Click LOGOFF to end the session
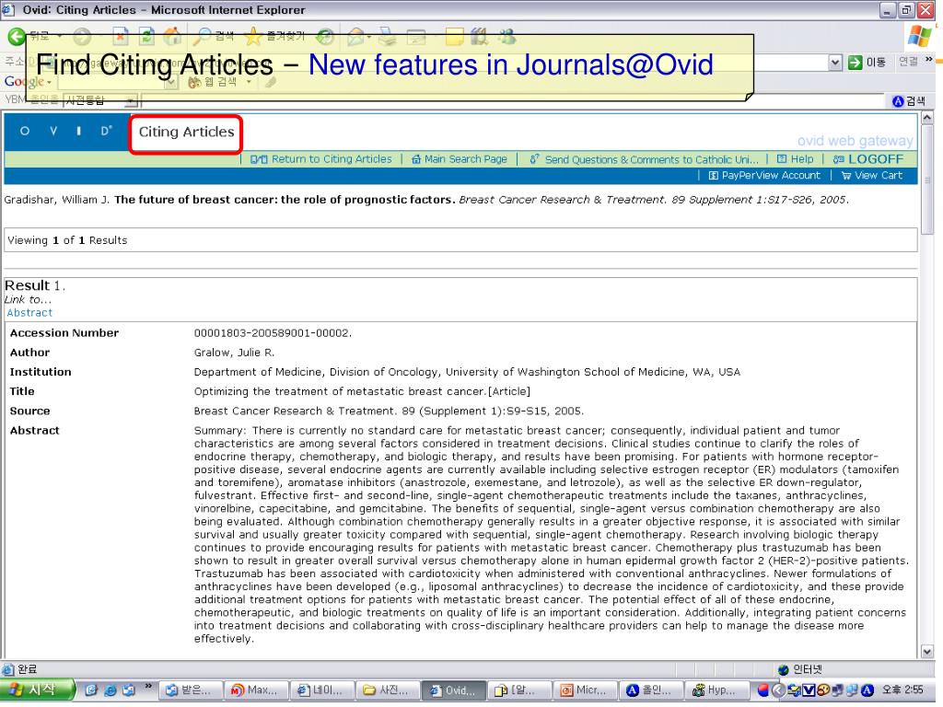Viewport: 943px width, 707px height. (868, 159)
